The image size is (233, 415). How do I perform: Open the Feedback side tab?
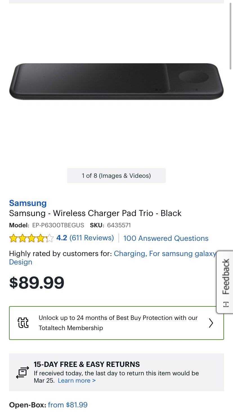tap(225, 282)
